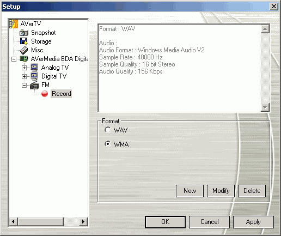Click the New format button
The width and height of the screenshot is (281, 236).
(190, 191)
